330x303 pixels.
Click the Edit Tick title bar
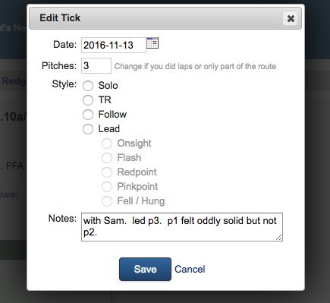[165, 18]
